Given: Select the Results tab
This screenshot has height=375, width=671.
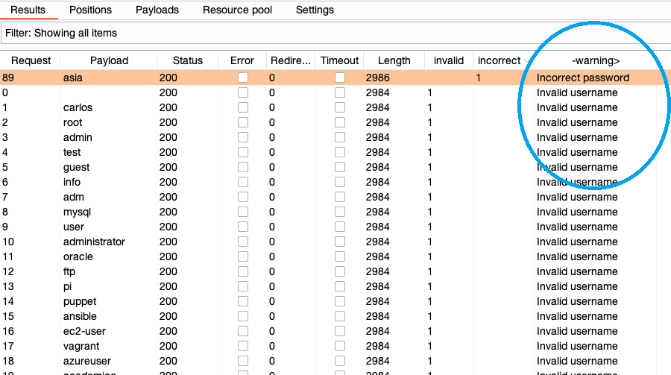Looking at the screenshot, I should point(28,10).
